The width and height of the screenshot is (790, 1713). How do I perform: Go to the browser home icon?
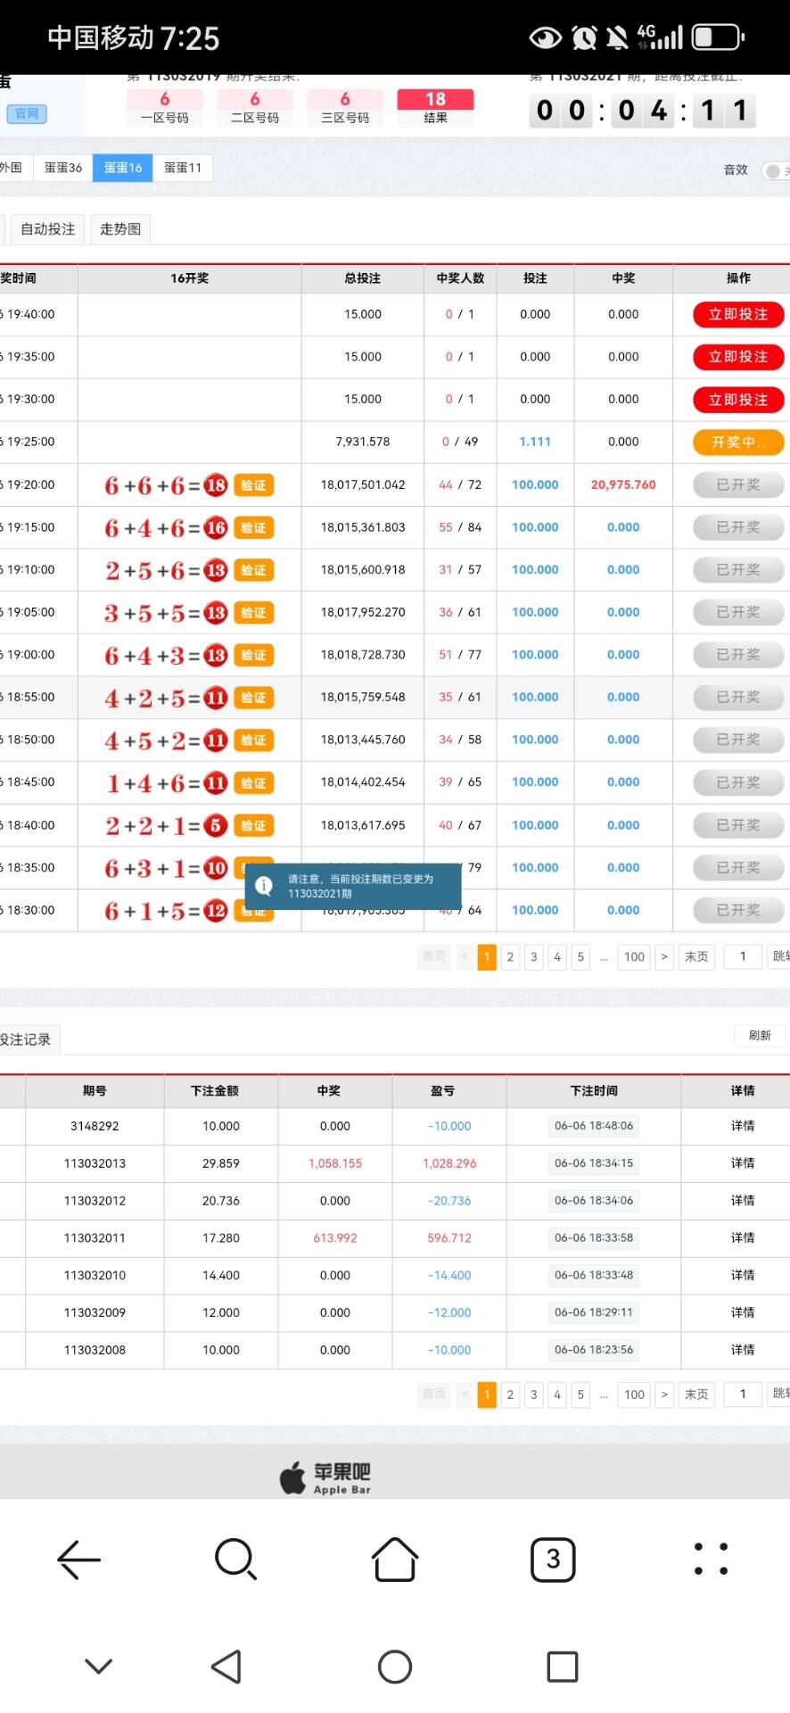[x=395, y=1560]
